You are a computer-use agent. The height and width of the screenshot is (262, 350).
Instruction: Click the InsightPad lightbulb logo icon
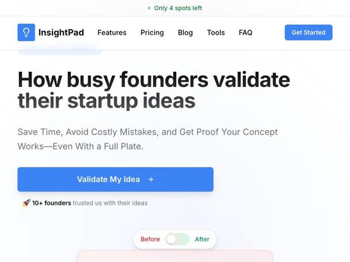pyautogui.click(x=26, y=33)
